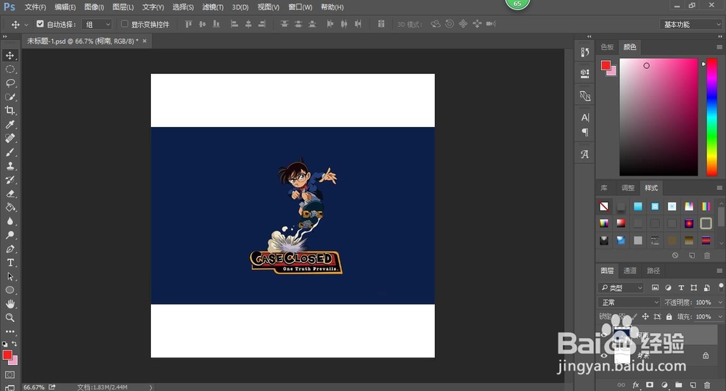Select the Crop tool
The width and height of the screenshot is (726, 391).
pos(9,110)
